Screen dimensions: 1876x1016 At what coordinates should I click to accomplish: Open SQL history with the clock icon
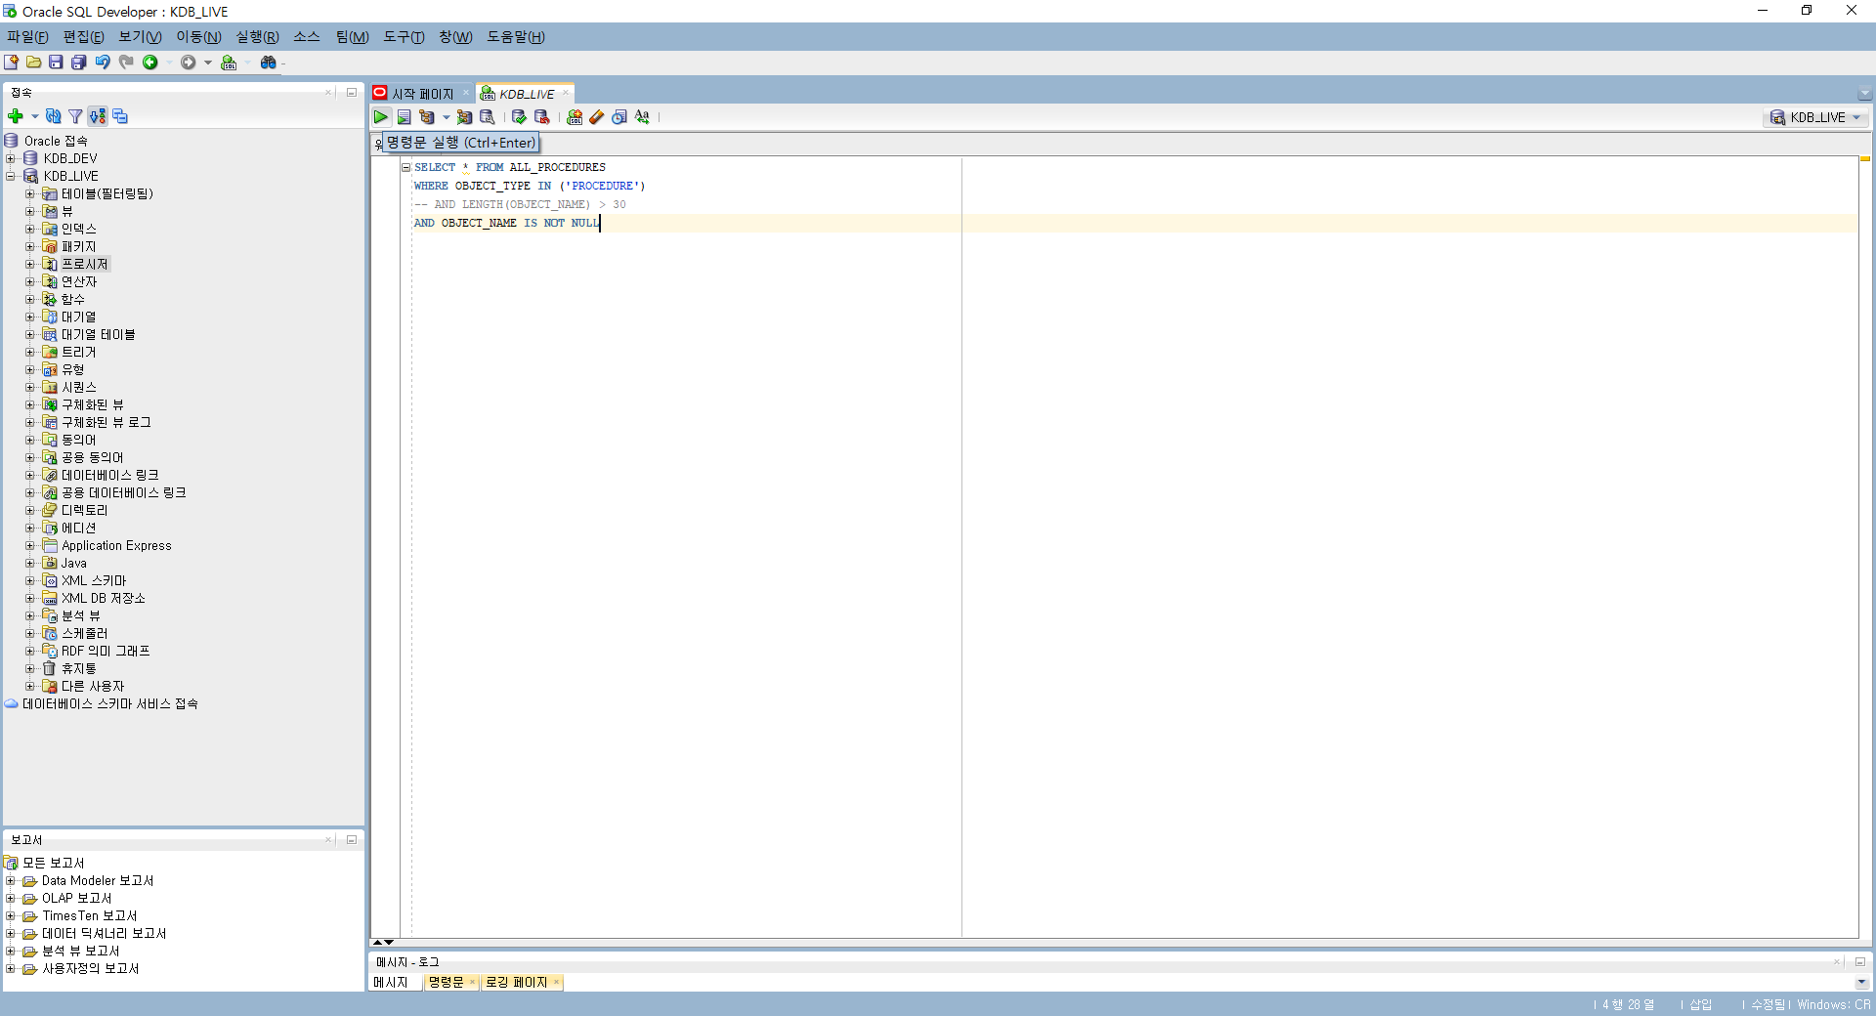(x=618, y=117)
